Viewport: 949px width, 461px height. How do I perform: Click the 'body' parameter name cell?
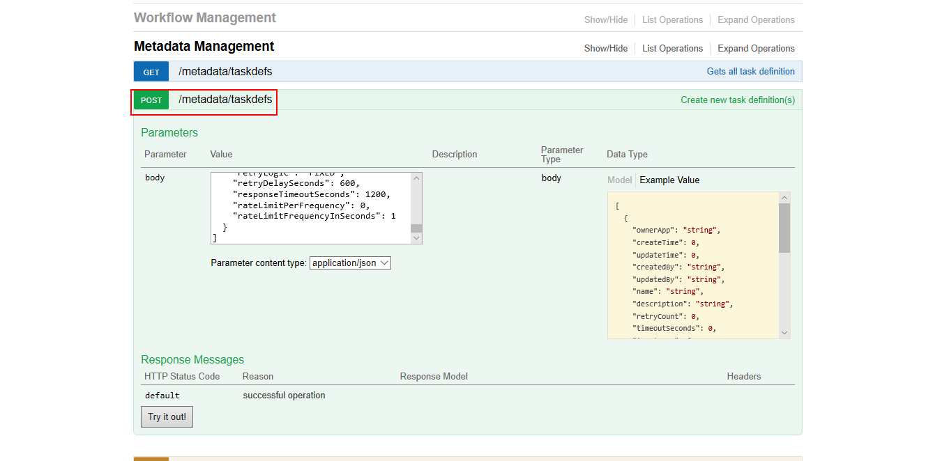155,178
